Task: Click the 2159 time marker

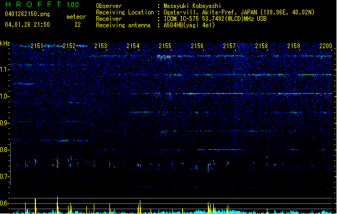Action: pos(294,46)
